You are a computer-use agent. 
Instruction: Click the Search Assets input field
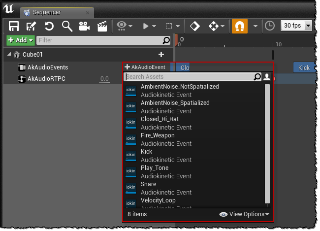pos(192,77)
